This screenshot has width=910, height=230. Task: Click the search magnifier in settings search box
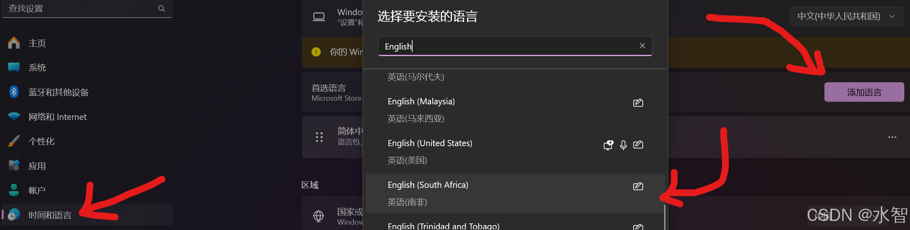coord(162,9)
